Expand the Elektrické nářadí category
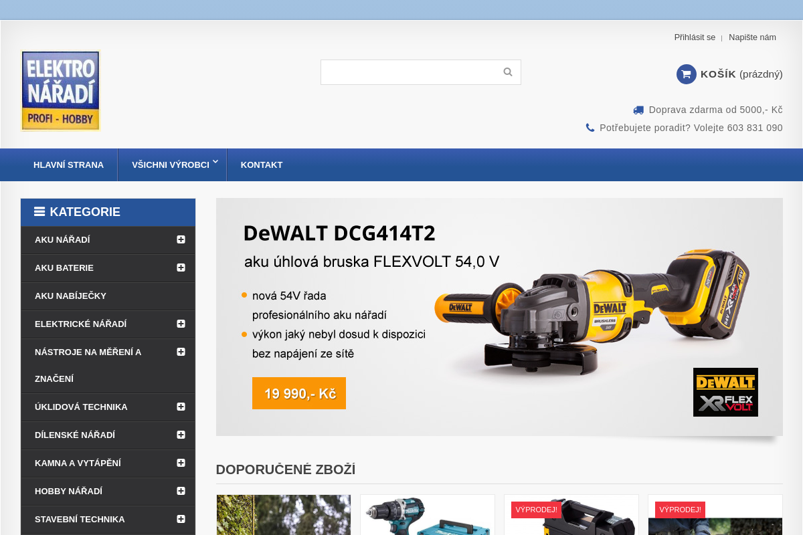This screenshot has height=535, width=803. (x=181, y=324)
